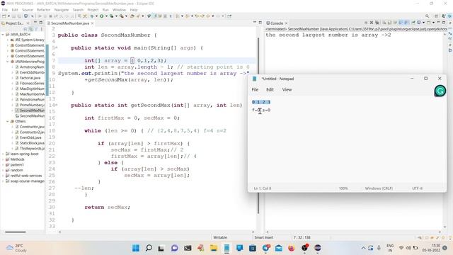Open New toolbar button dropdown arrow
The width and height of the screenshot is (453, 255).
coord(8,16)
